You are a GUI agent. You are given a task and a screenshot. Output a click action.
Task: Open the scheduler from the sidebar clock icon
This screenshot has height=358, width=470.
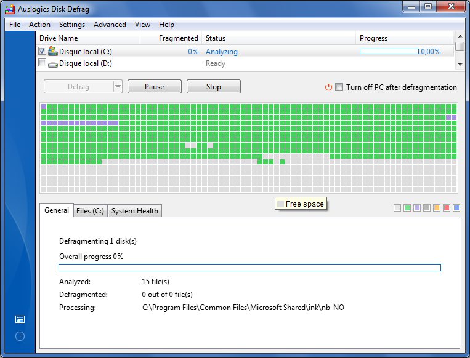20,336
